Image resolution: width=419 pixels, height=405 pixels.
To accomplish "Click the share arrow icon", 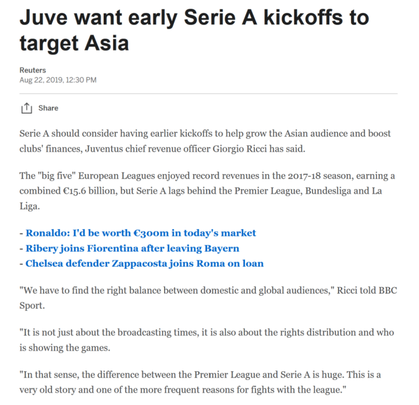I will 26,108.
